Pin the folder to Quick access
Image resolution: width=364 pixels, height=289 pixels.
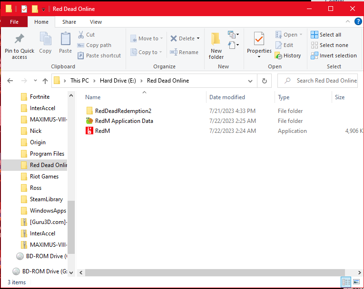(20, 47)
